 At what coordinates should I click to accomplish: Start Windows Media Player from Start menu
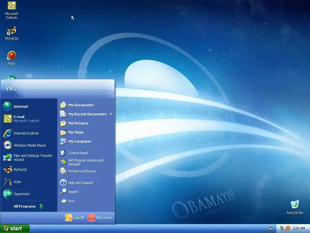[x=29, y=145]
